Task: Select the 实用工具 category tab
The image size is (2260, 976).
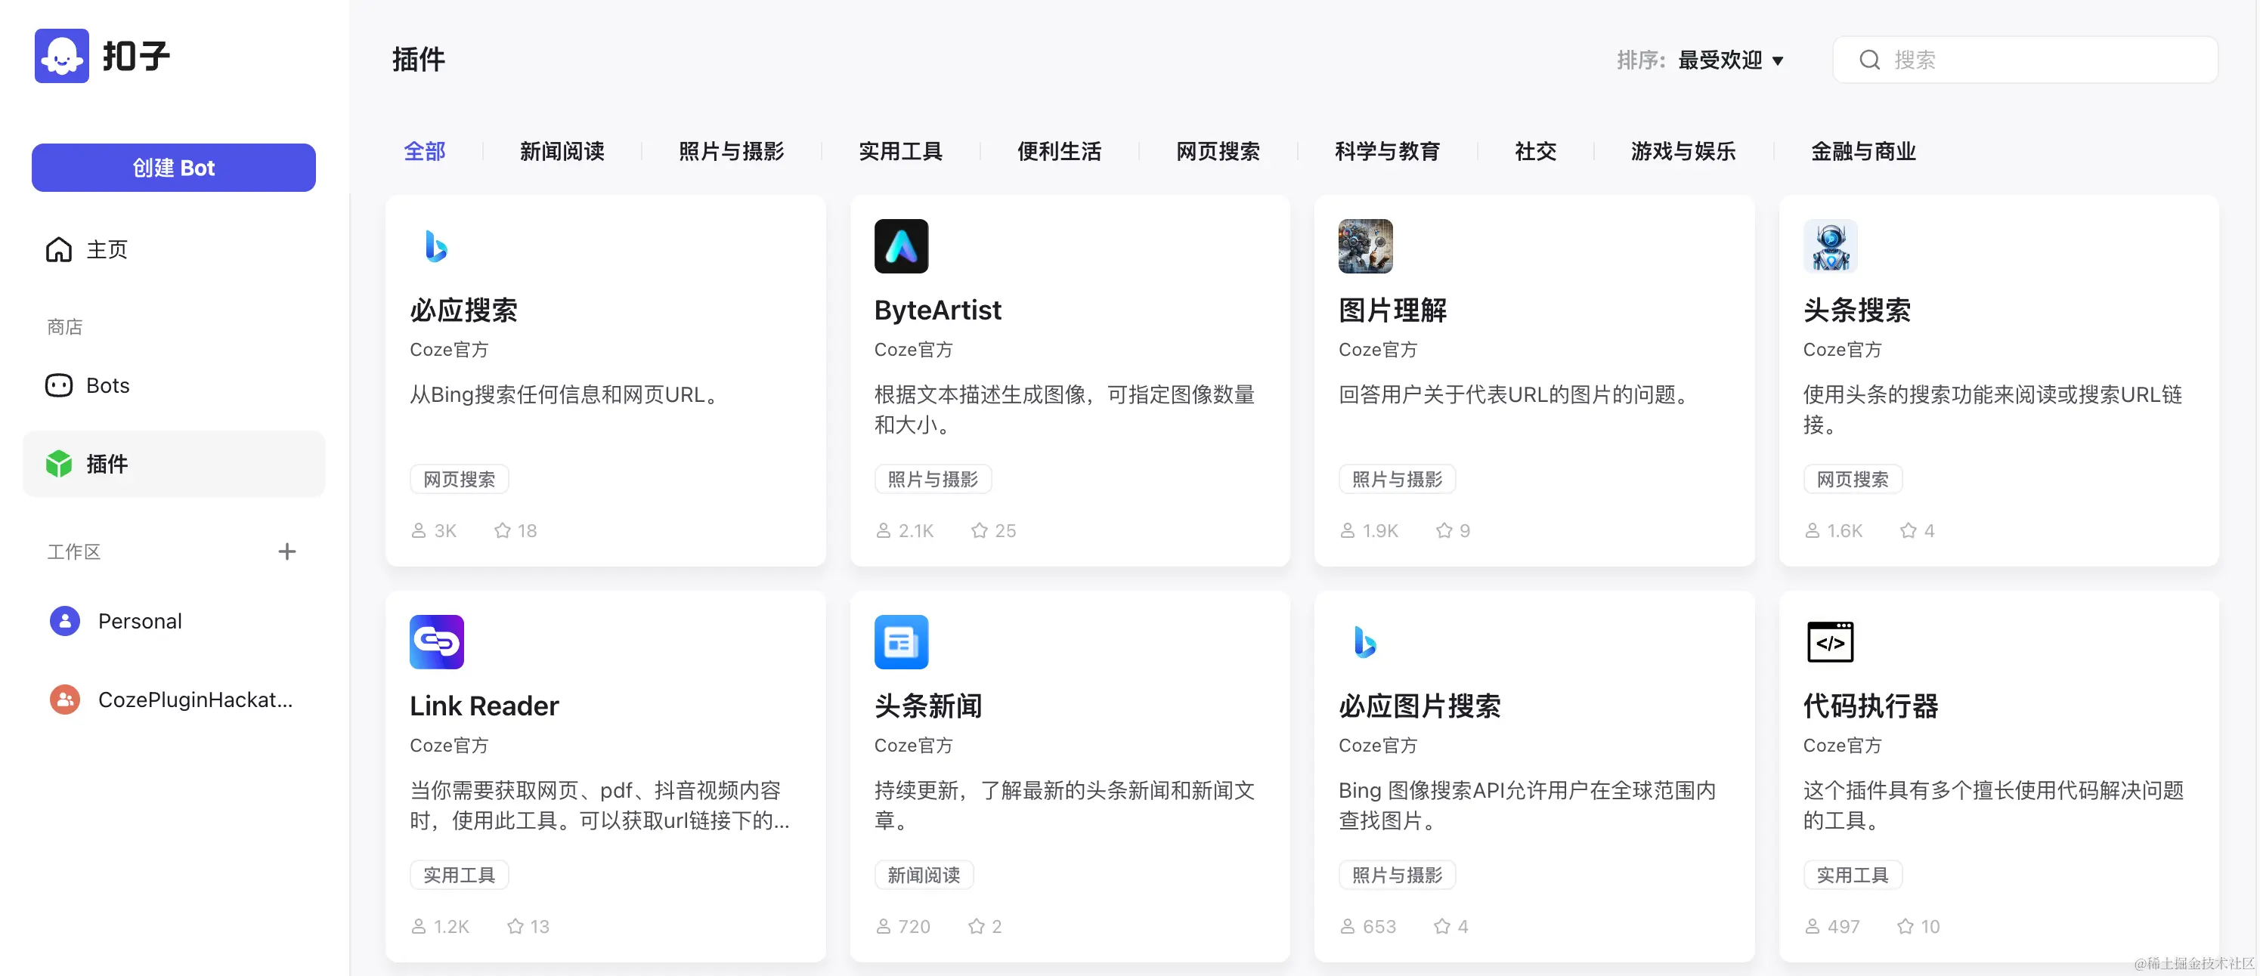Action: pyautogui.click(x=900, y=152)
